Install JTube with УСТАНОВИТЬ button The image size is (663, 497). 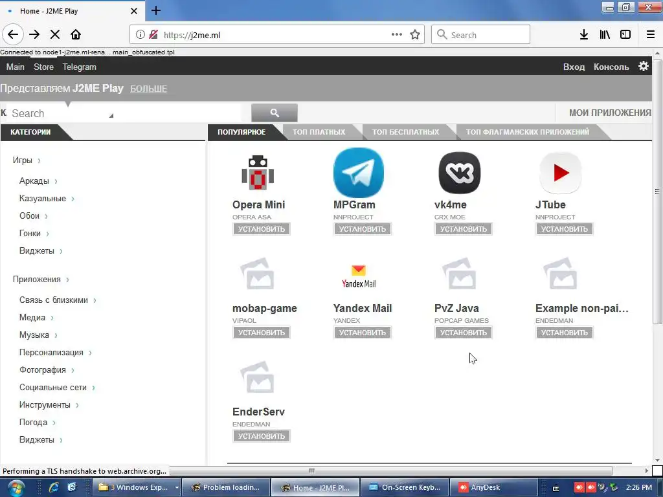click(565, 229)
